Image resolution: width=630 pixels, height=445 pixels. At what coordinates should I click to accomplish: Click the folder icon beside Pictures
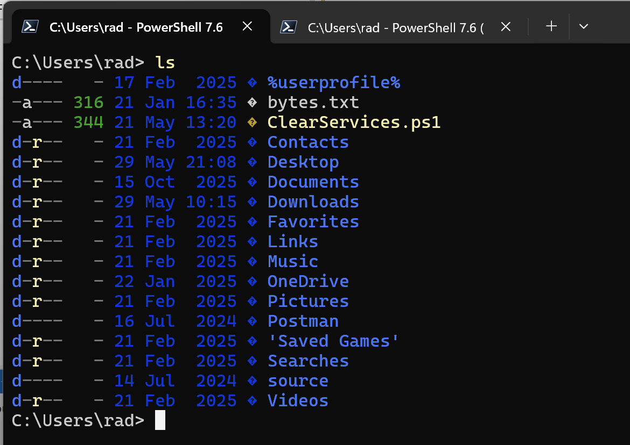(253, 302)
